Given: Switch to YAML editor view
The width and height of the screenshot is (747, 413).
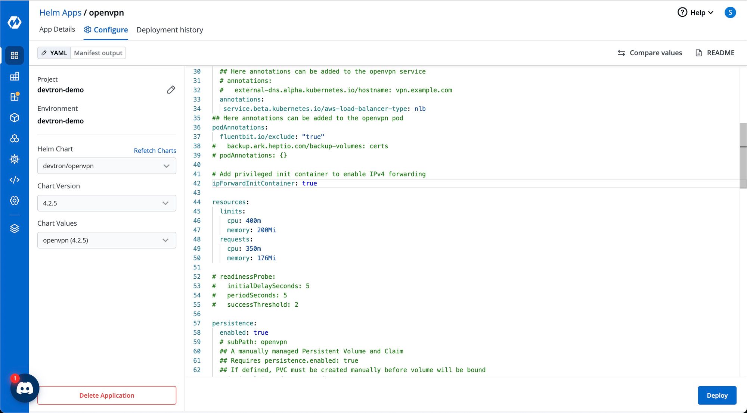Looking at the screenshot, I should [x=54, y=53].
